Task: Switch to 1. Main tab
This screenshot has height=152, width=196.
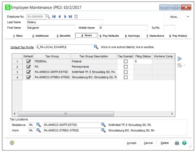Action: 18,36
